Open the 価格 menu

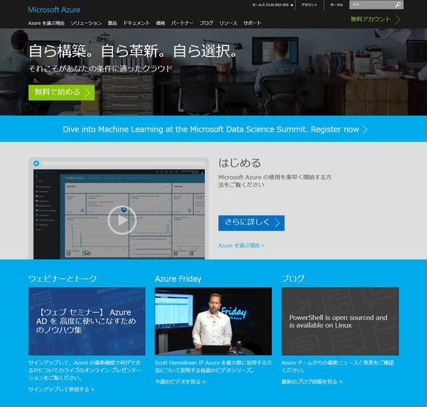[x=160, y=23]
